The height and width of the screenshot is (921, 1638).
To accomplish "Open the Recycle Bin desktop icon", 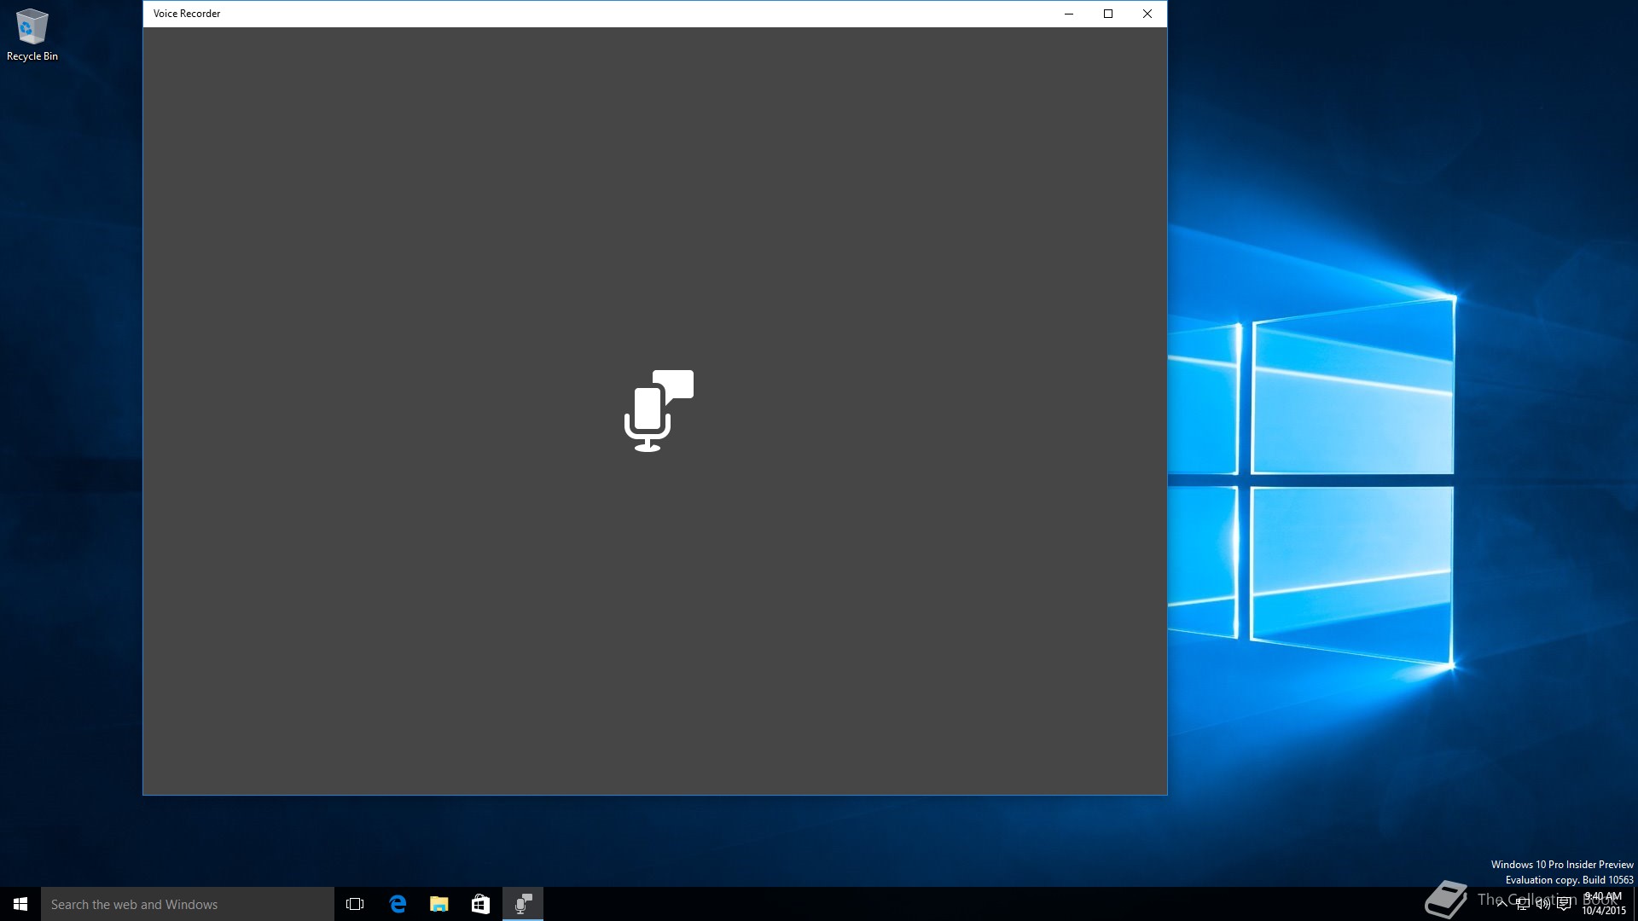I will tap(32, 27).
